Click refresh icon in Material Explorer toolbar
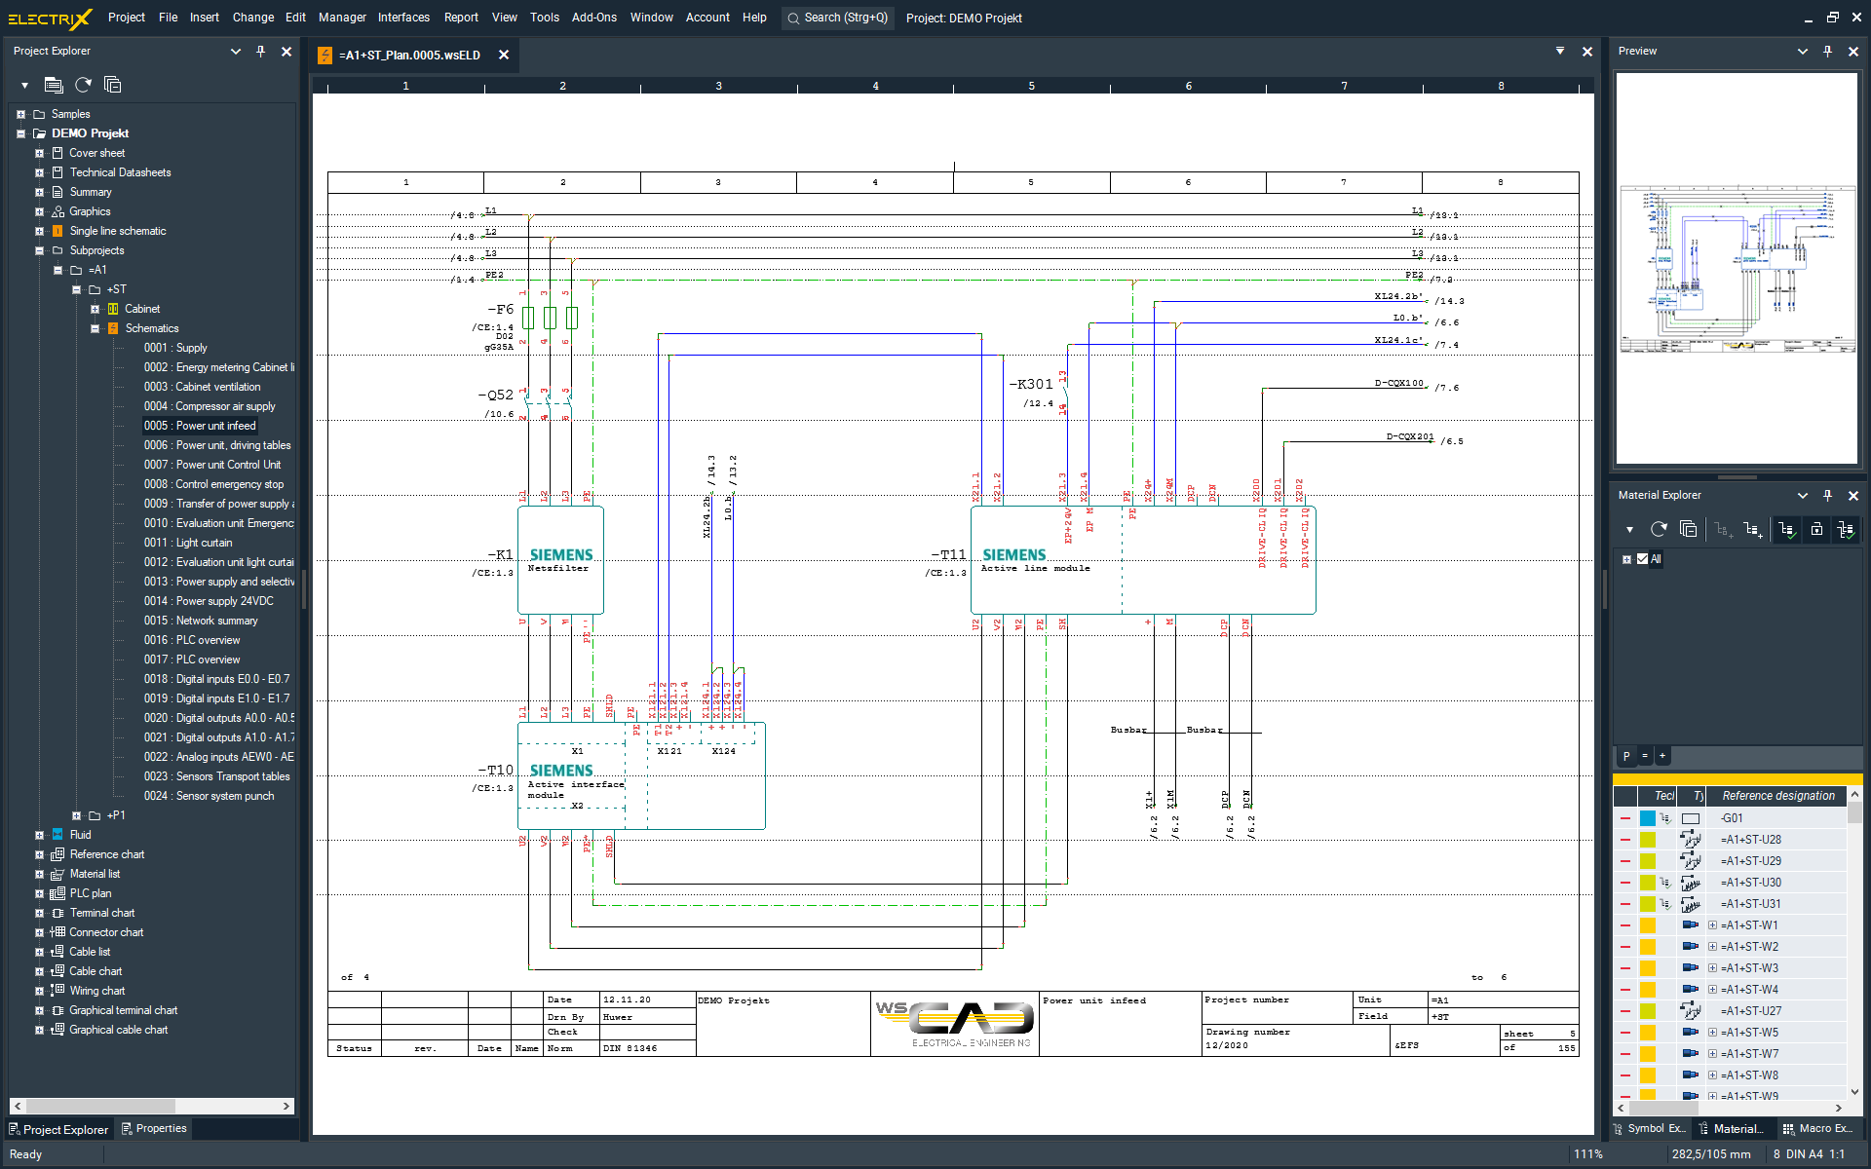Image resolution: width=1871 pixels, height=1169 pixels. (1659, 529)
